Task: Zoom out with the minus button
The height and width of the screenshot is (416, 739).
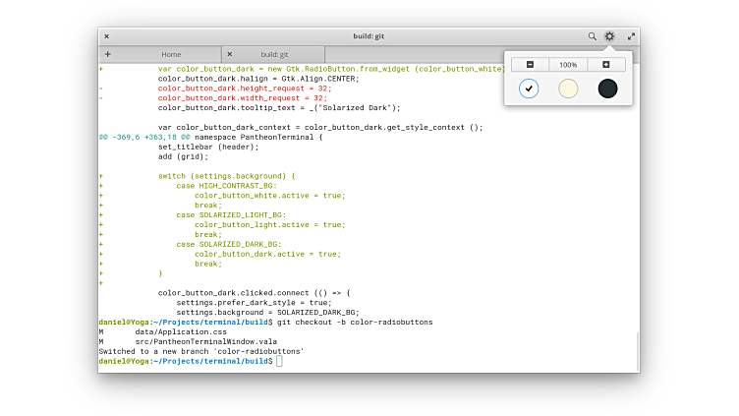Action: (530, 65)
